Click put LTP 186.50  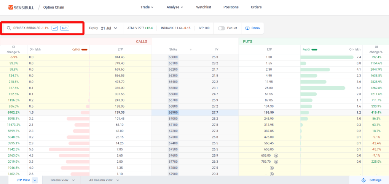269,113
